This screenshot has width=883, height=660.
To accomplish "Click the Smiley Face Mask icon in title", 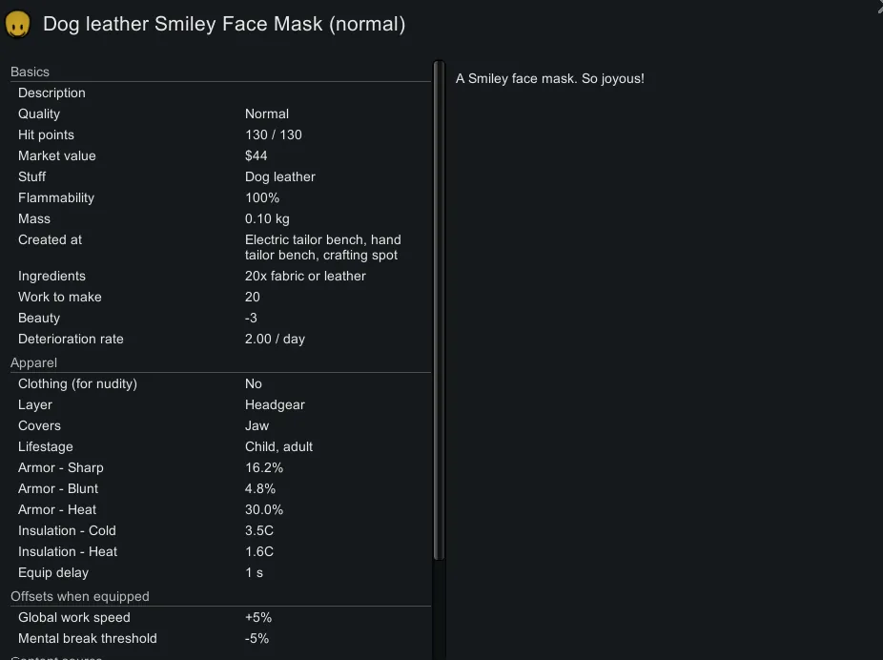I will coord(17,24).
